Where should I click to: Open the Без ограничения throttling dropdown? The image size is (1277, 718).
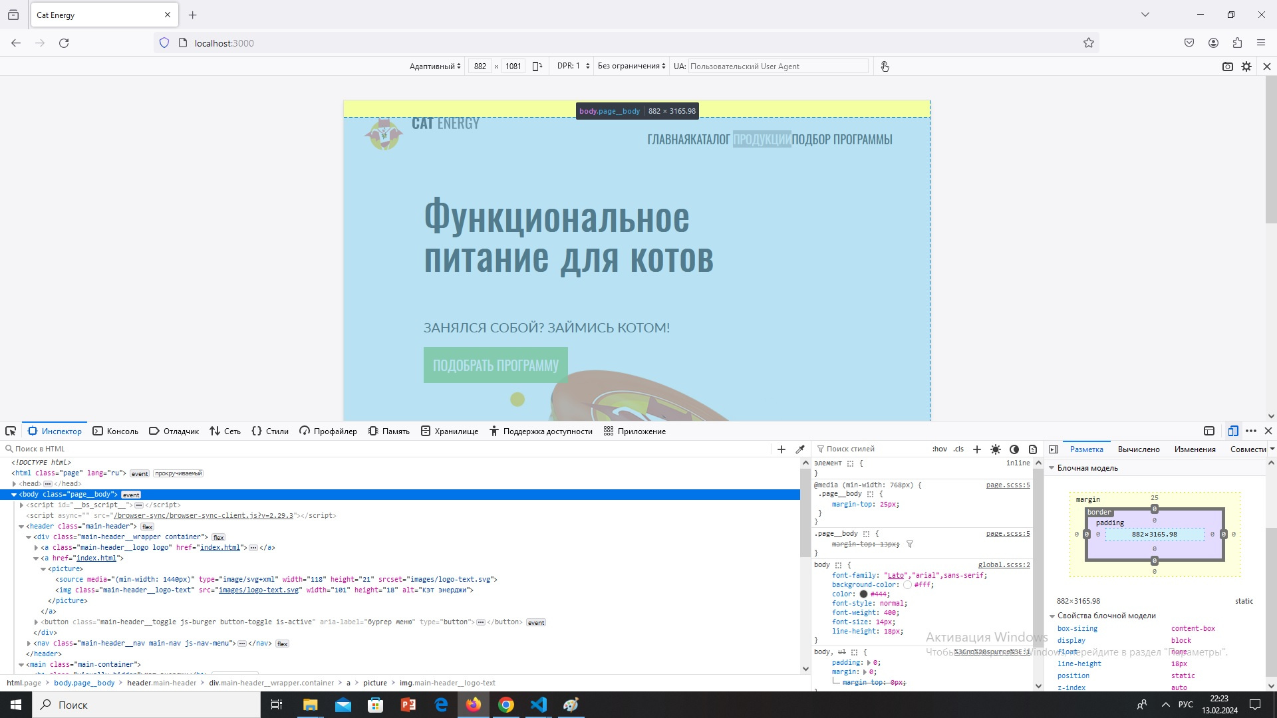coord(631,66)
